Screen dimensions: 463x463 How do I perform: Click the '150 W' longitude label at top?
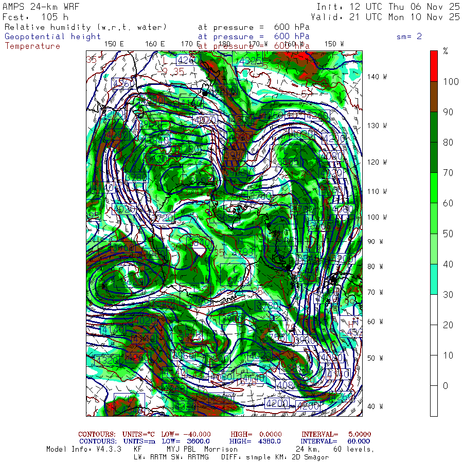point(334,44)
